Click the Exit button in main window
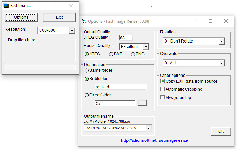The width and height of the screenshot is (237, 150). (59, 17)
